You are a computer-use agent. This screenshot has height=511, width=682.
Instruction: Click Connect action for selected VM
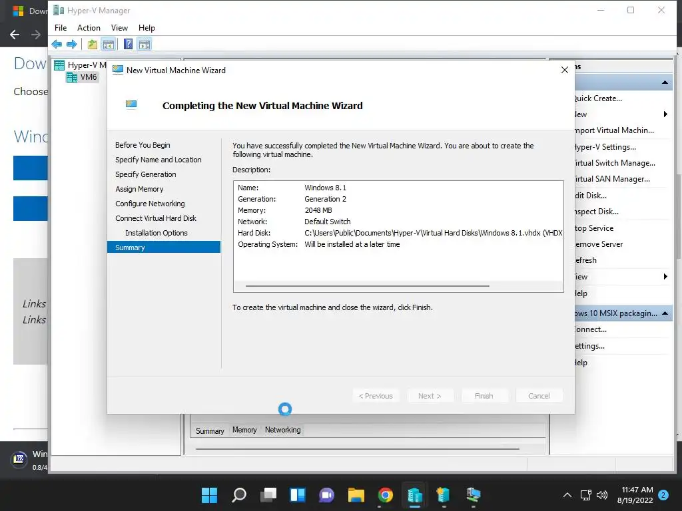[591, 329]
